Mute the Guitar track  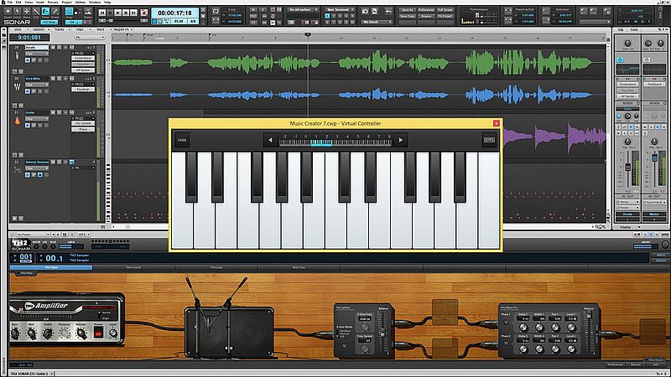coord(53,112)
